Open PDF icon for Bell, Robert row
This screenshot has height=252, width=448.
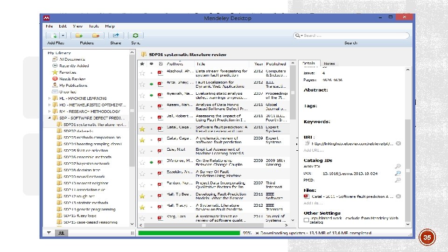[x=160, y=118]
